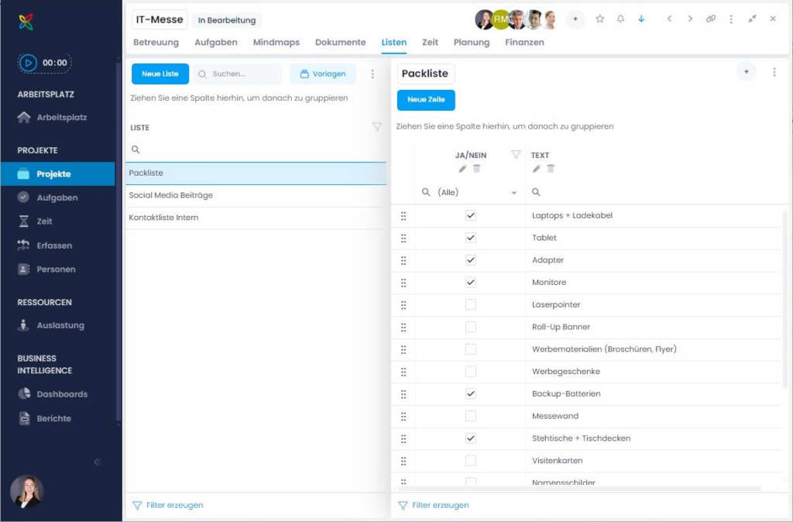The width and height of the screenshot is (793, 522).
Task: Switch to the Dokumente tab
Action: click(x=340, y=43)
